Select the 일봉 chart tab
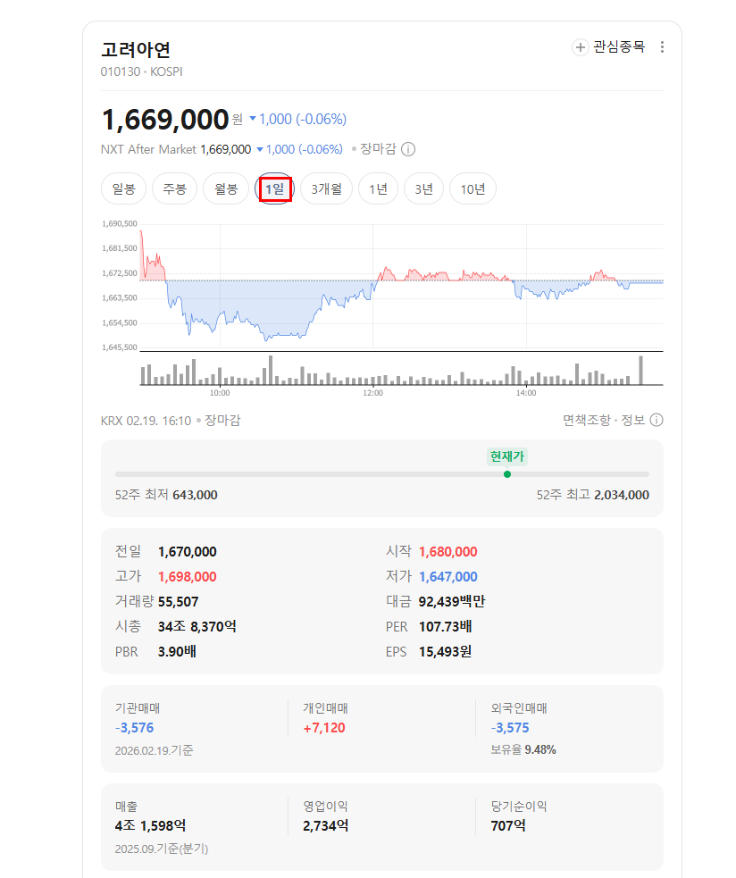Viewport: 736px width, 878px height. (x=123, y=189)
